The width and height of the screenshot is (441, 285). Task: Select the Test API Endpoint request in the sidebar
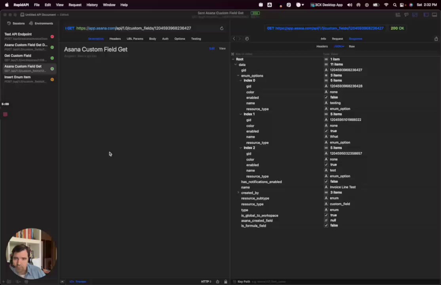tap(29, 36)
